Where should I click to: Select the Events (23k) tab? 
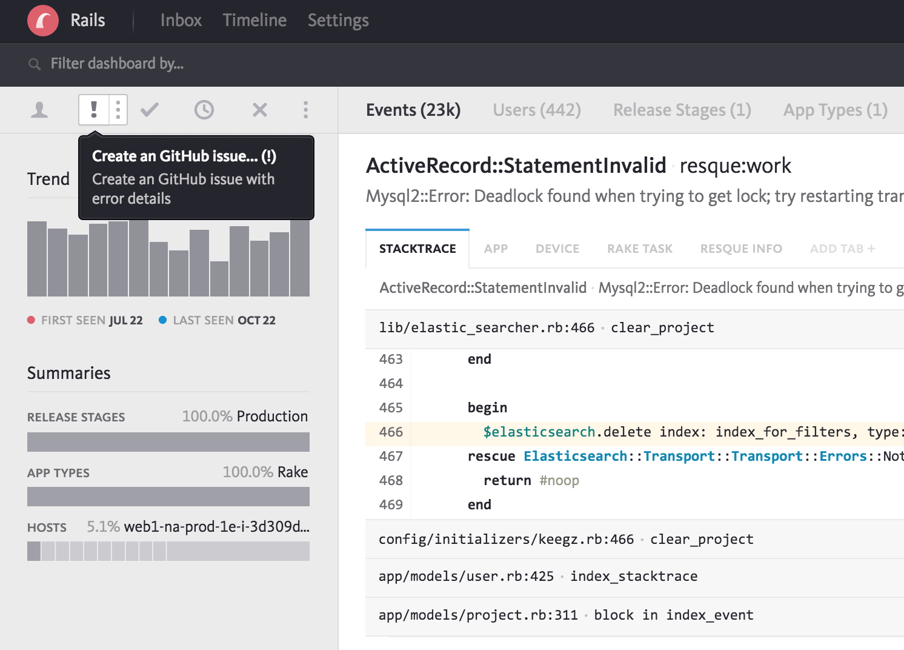pos(413,110)
